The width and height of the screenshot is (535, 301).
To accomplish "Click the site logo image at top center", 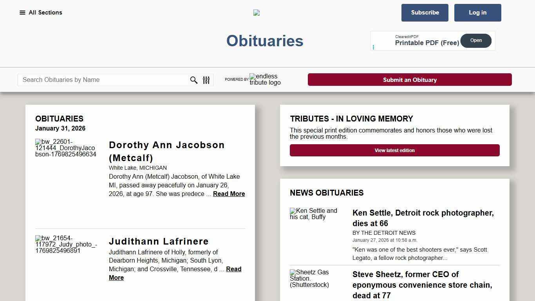I will click(x=257, y=13).
